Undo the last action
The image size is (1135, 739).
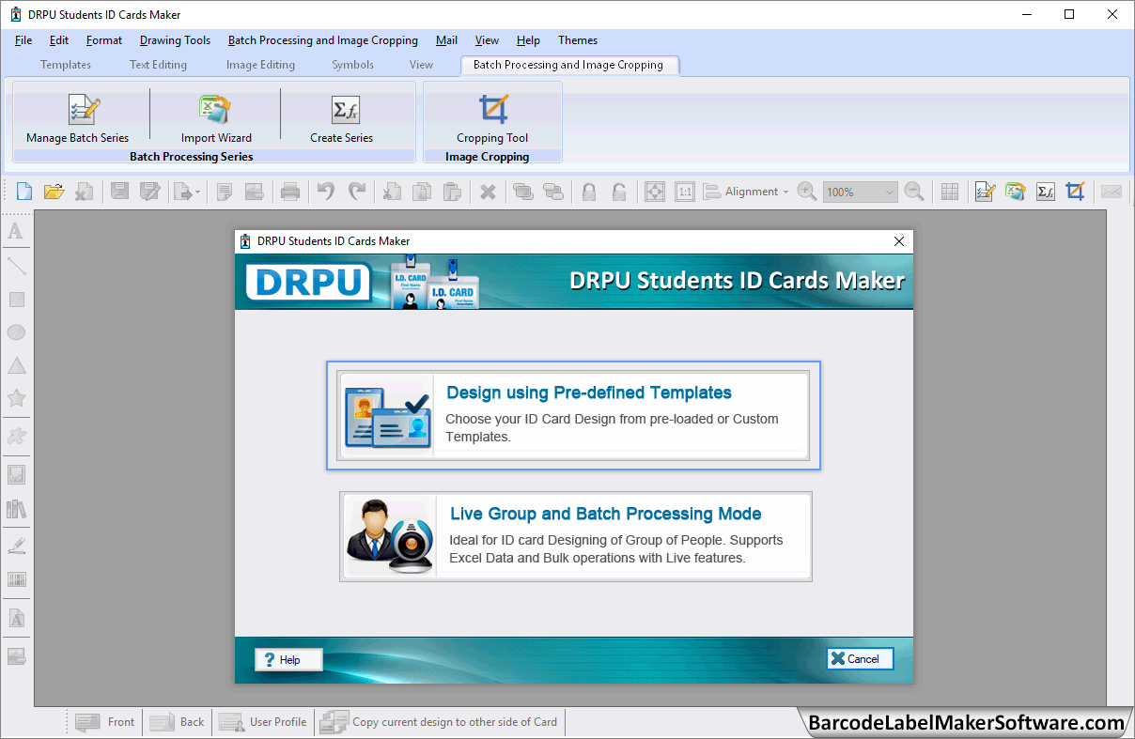click(325, 192)
